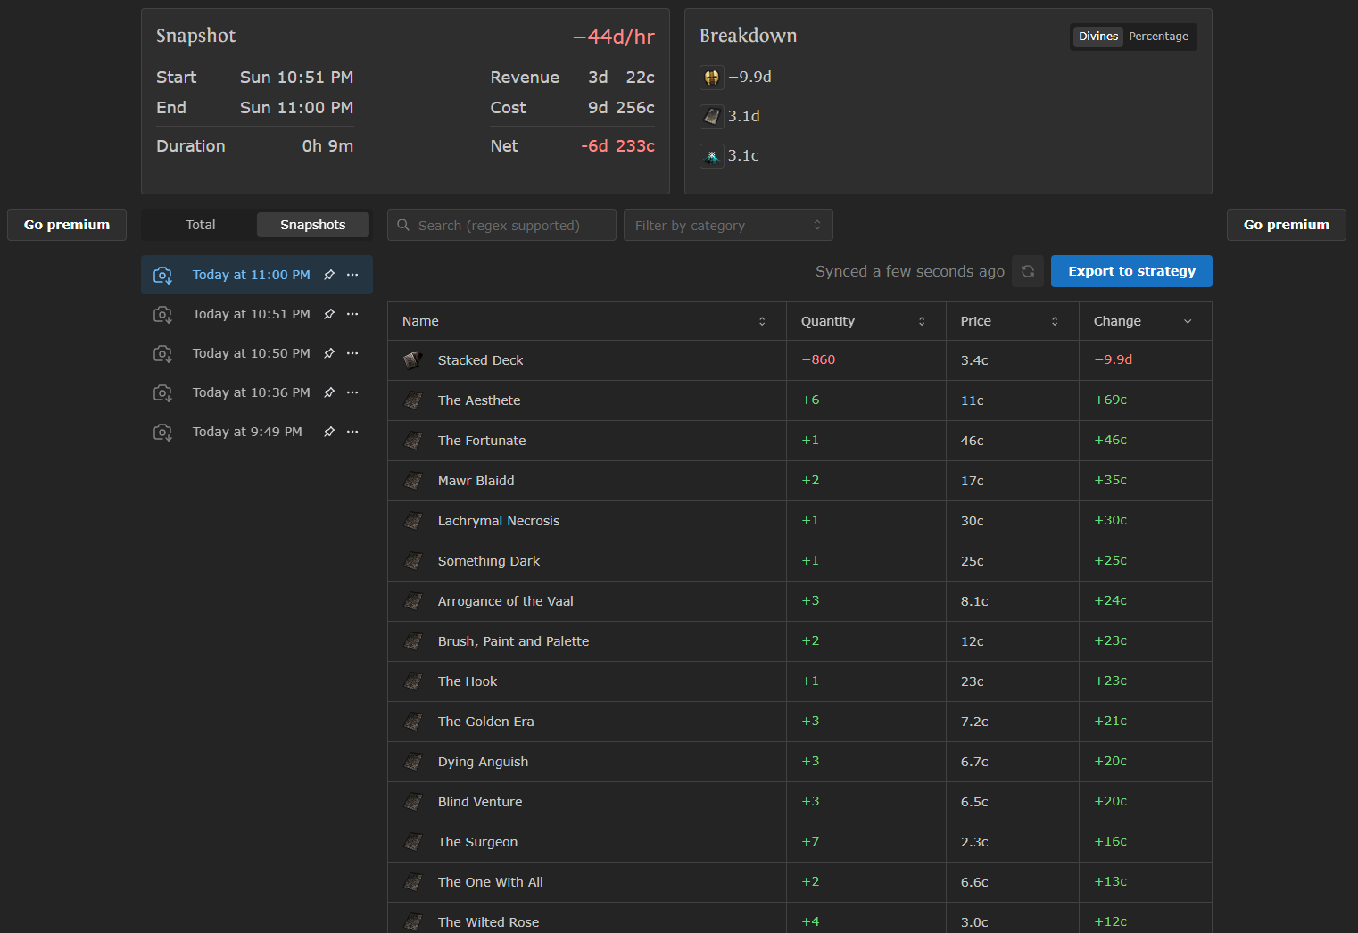Sort table by Quantity column
This screenshot has width=1358, height=933.
click(865, 321)
